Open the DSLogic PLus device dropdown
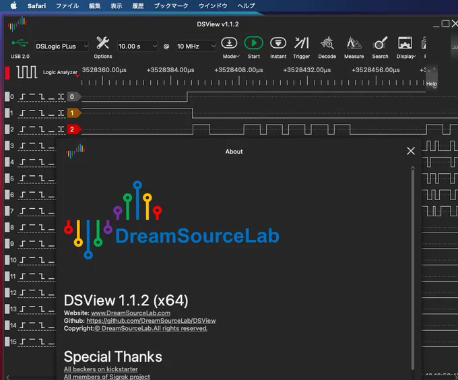This screenshot has height=380, width=458. pos(61,46)
